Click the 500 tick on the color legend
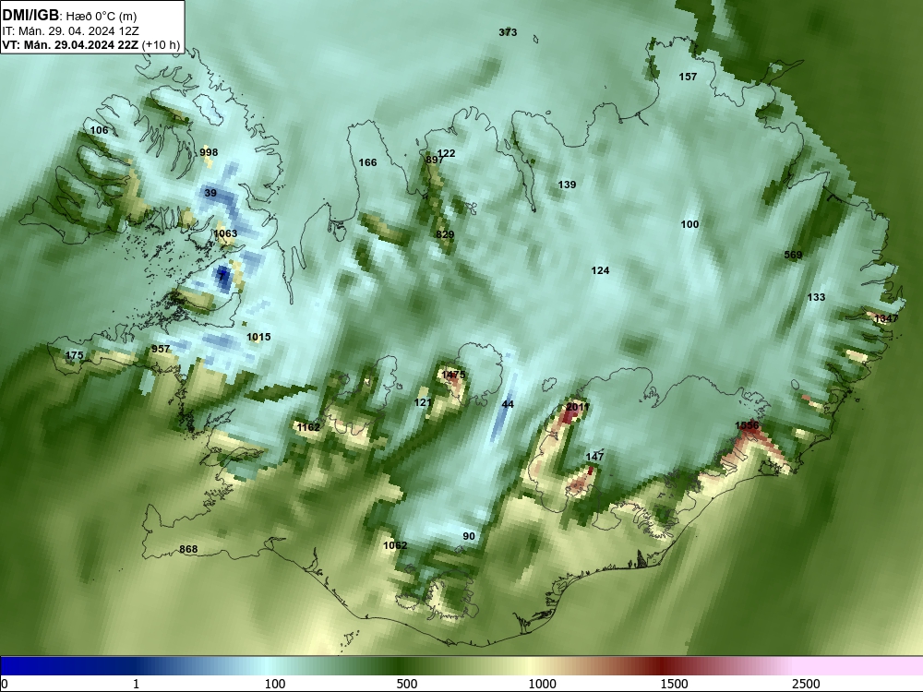 [x=407, y=684]
